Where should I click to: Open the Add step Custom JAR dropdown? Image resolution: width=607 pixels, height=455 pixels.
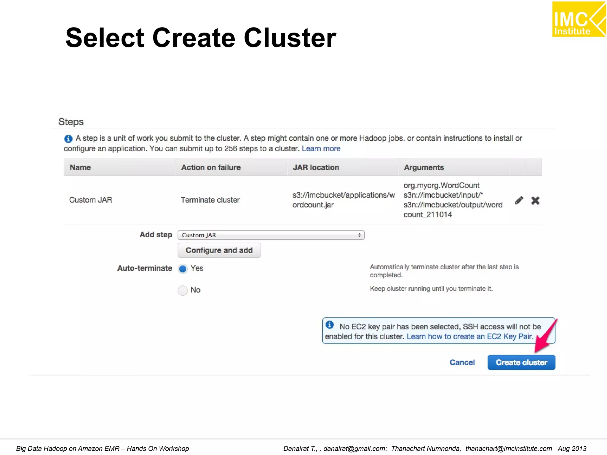click(271, 235)
